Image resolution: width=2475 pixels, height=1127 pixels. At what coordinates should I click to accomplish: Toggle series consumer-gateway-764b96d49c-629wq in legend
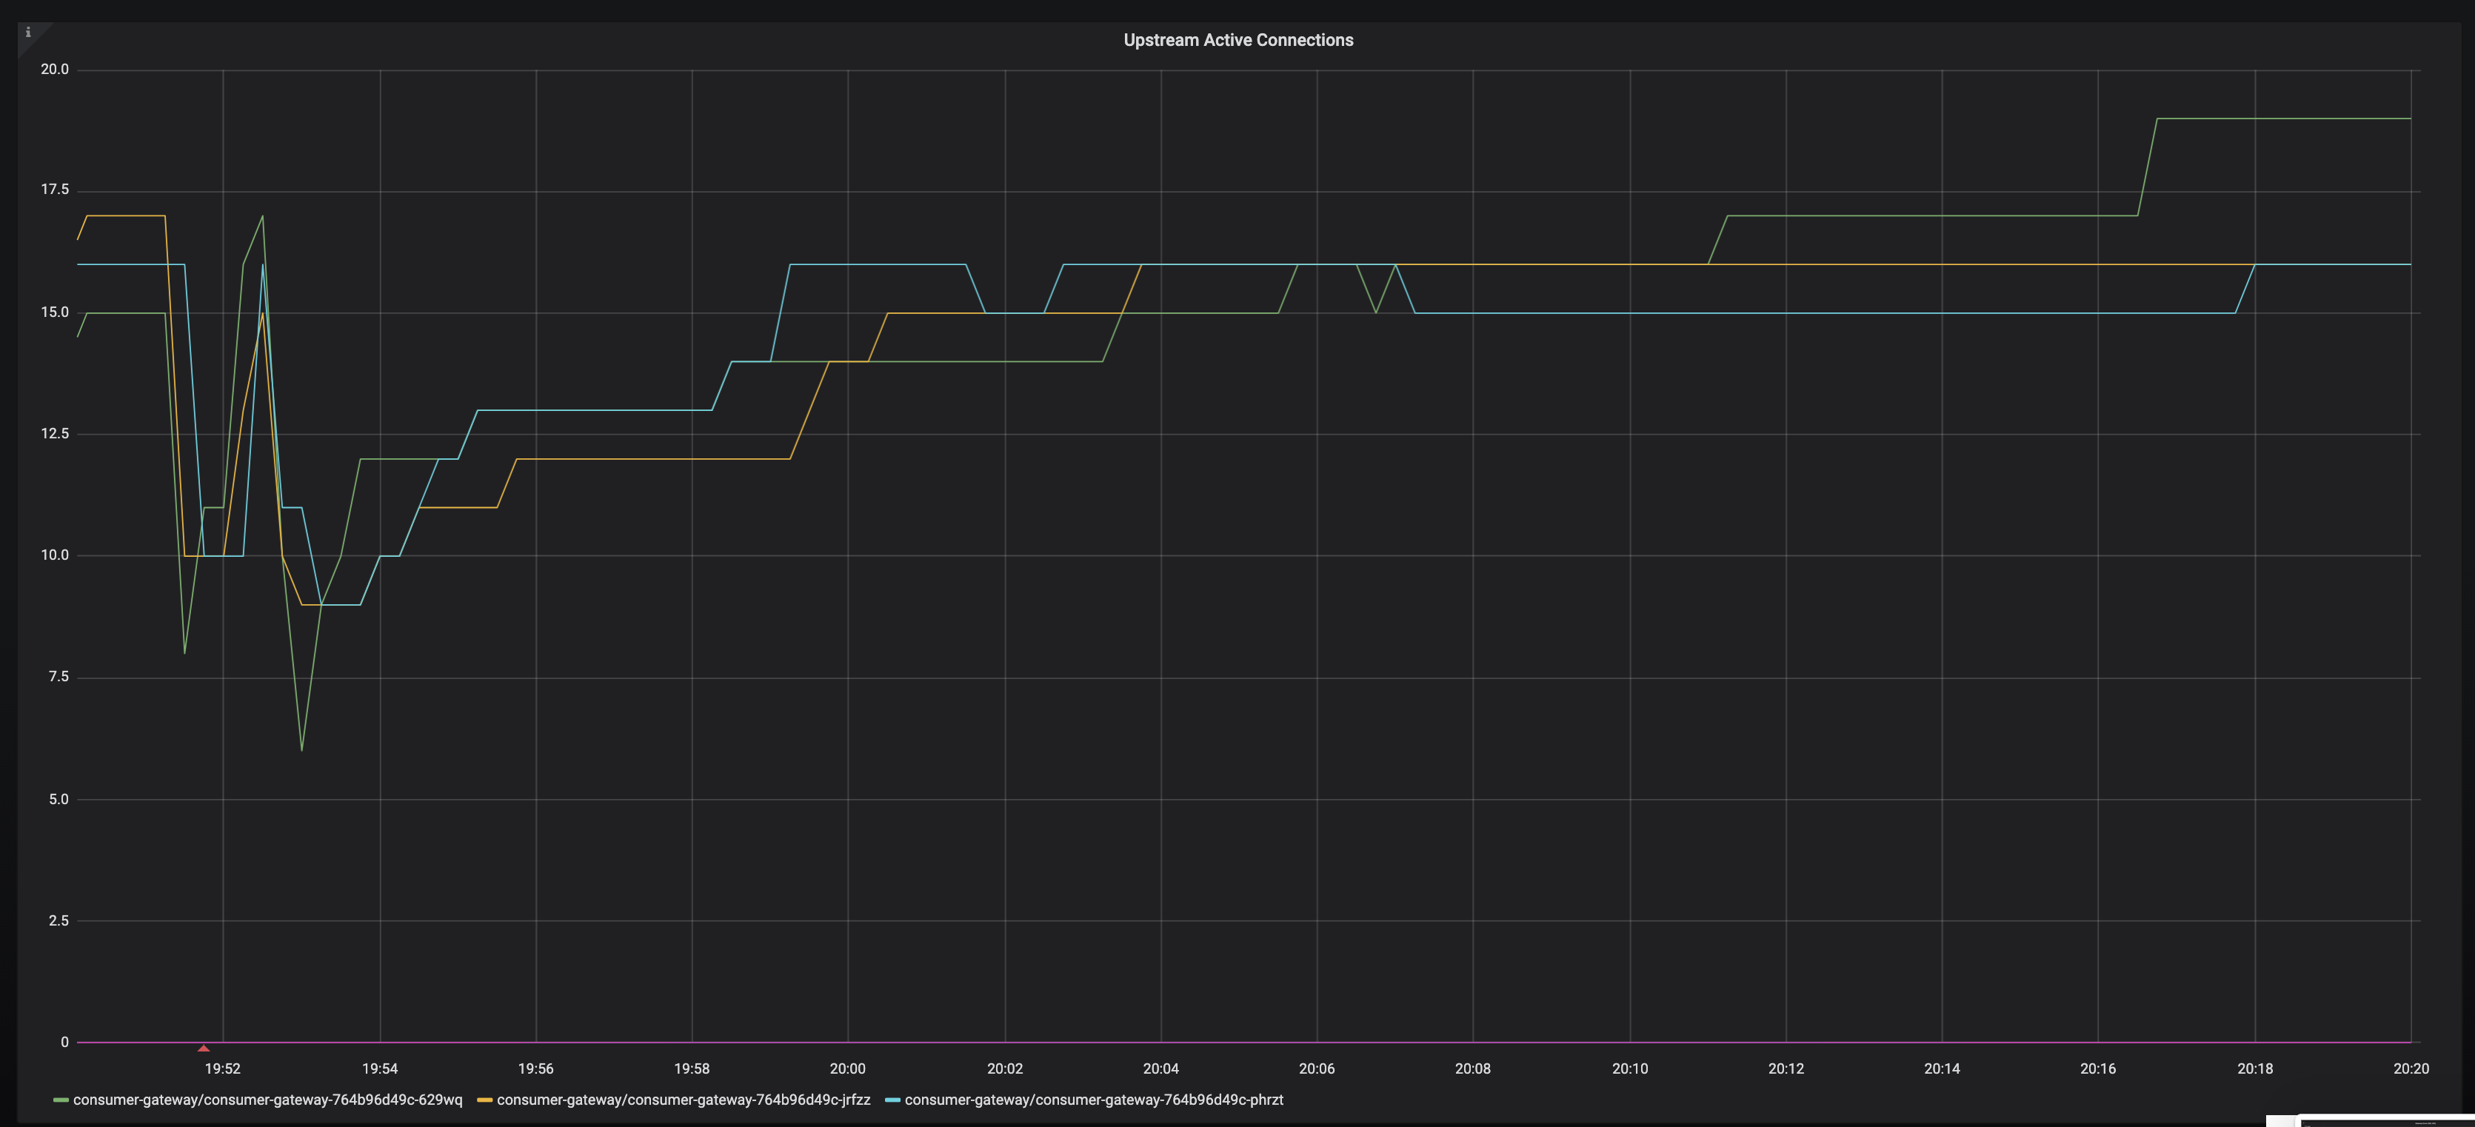(x=267, y=1100)
